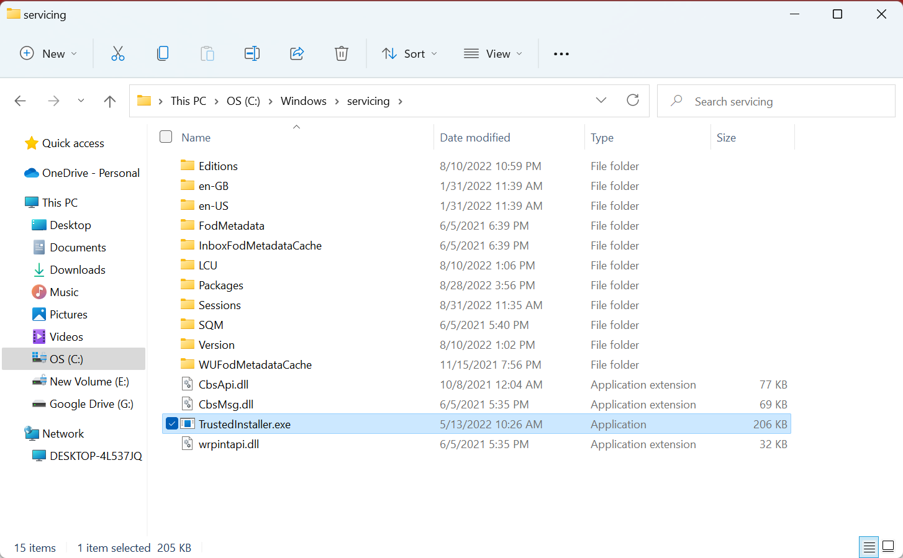903x558 pixels.
Task: Click the search magnifier icon
Action: [676, 101]
